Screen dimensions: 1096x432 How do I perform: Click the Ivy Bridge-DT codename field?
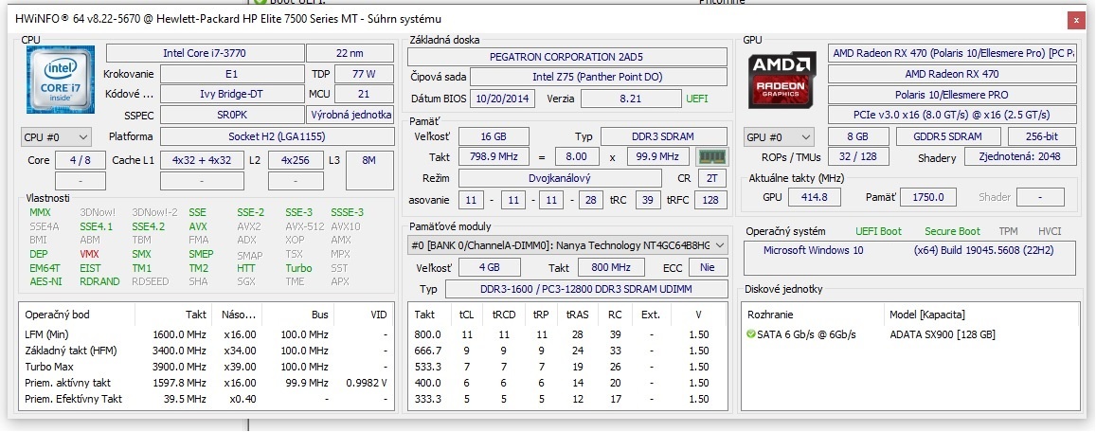point(231,94)
